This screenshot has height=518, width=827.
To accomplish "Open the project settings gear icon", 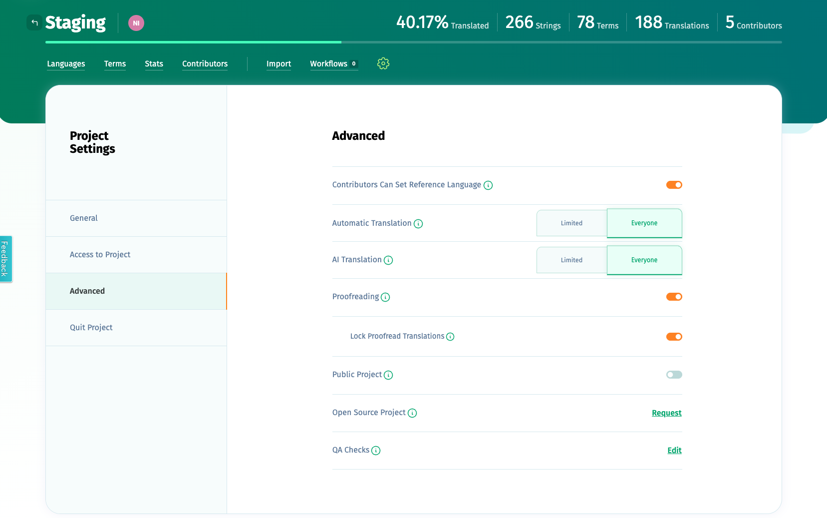I will click(383, 63).
